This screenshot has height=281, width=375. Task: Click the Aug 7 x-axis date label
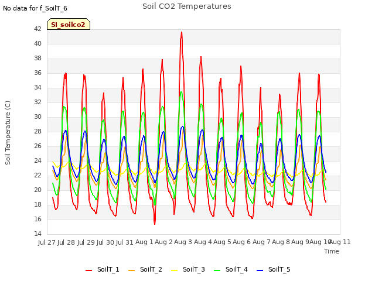[x=261, y=242]
